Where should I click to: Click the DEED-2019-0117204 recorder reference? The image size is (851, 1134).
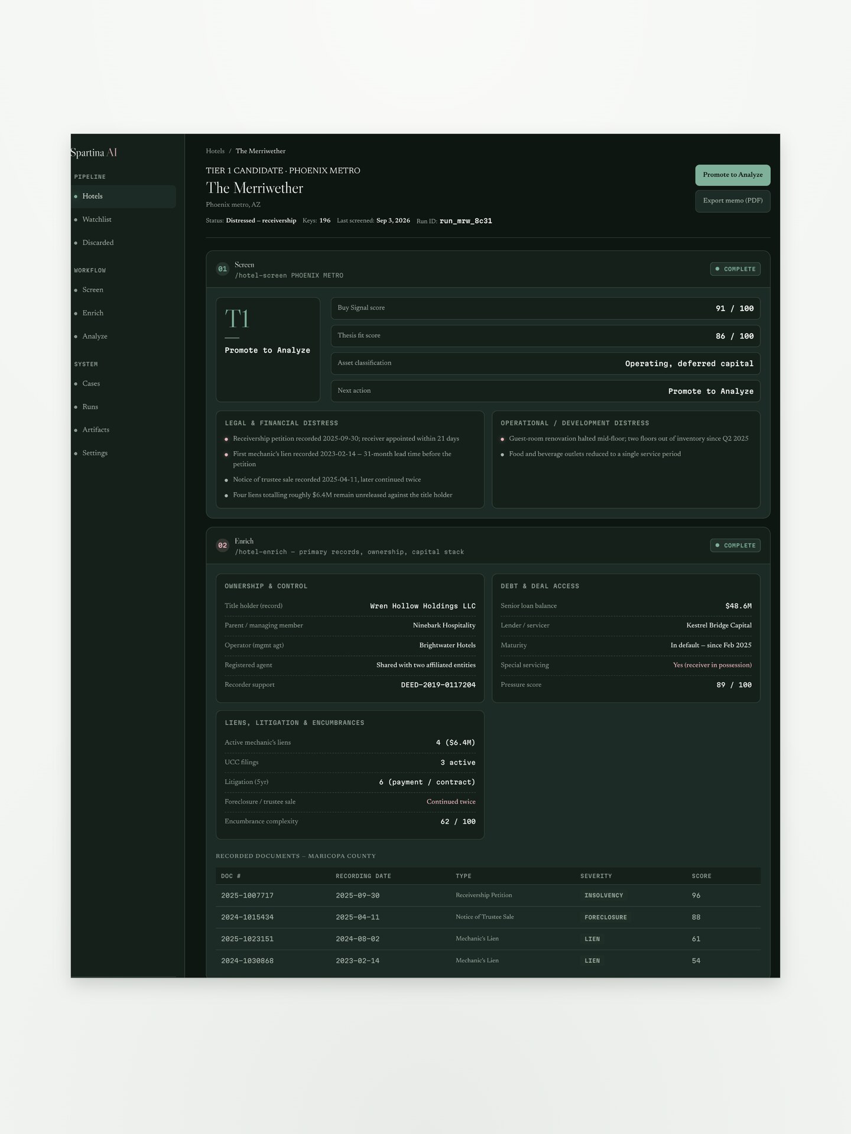[438, 685]
